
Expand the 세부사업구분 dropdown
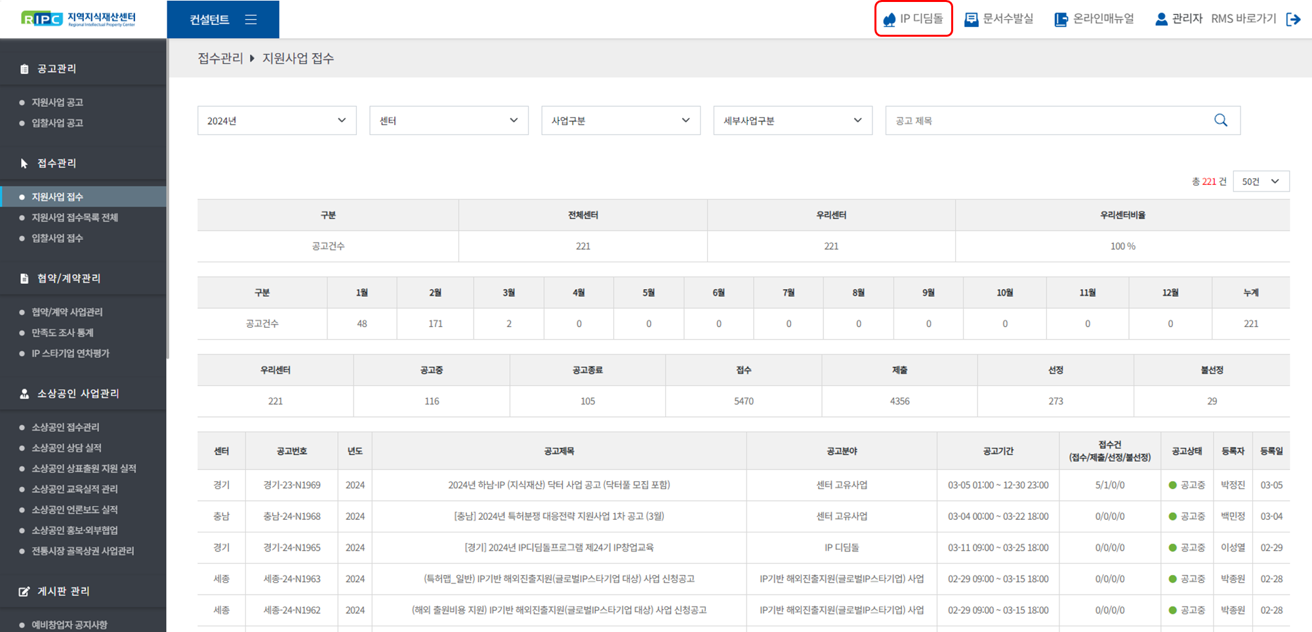pos(792,121)
